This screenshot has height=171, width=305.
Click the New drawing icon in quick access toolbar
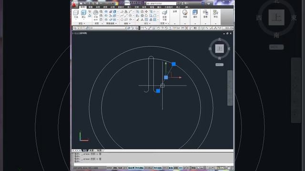point(81,3)
